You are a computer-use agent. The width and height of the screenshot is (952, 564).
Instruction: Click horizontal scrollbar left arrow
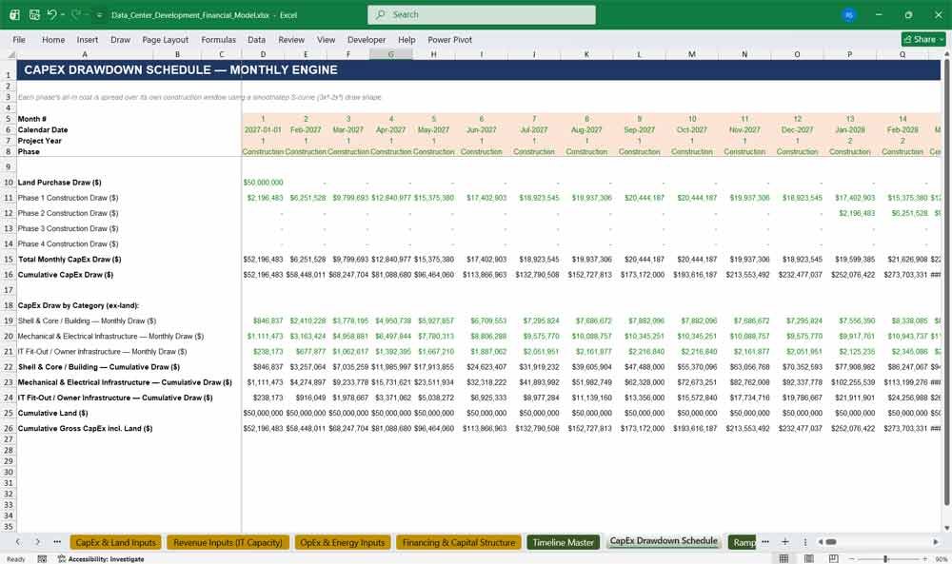coord(821,542)
